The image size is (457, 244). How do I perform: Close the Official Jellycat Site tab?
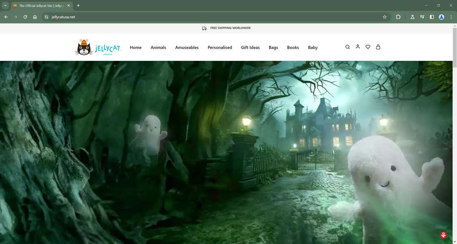click(69, 6)
